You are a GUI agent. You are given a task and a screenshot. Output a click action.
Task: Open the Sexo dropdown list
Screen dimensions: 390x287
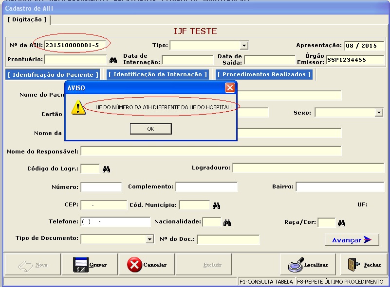tap(379, 113)
